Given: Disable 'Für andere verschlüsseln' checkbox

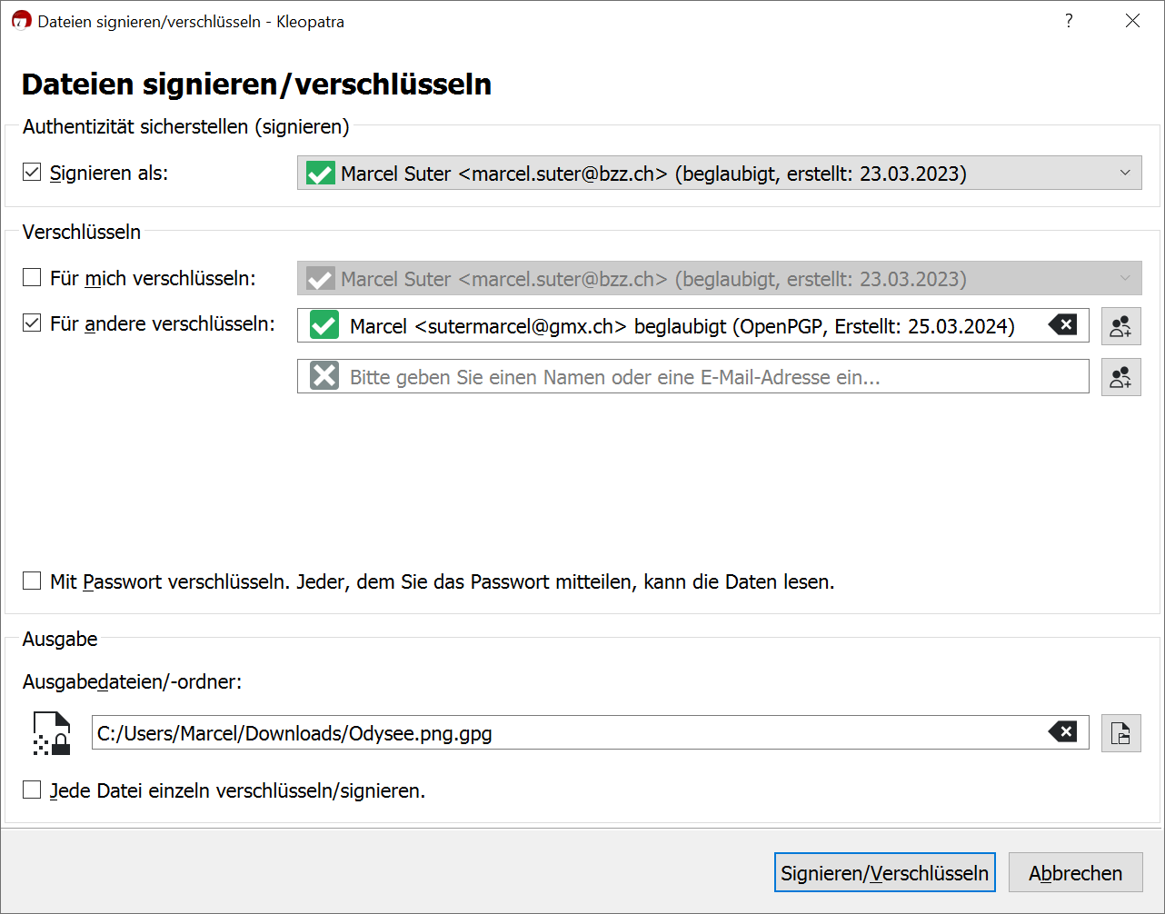Looking at the screenshot, I should 32,323.
